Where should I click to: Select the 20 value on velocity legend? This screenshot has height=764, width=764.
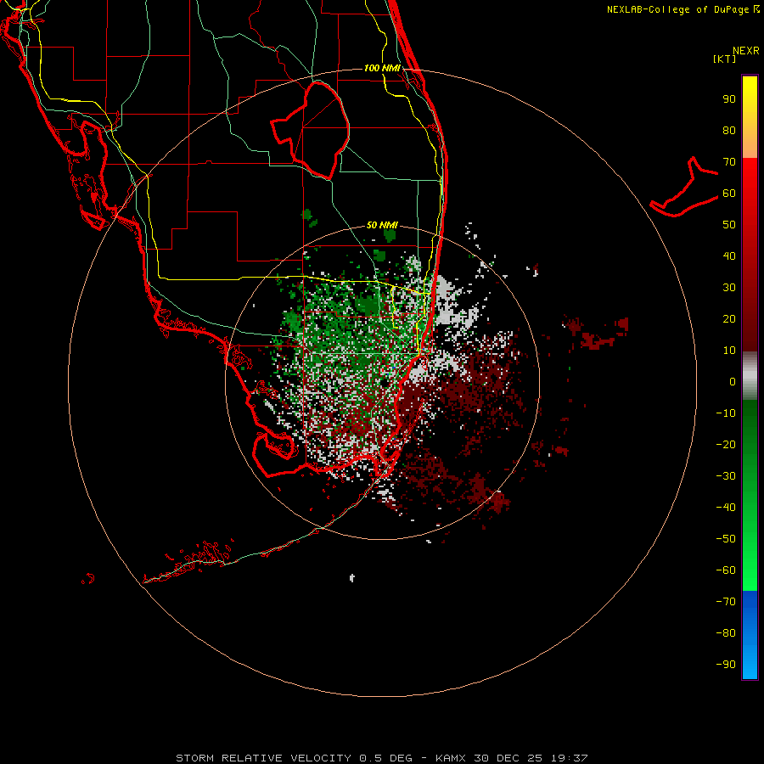pos(729,319)
